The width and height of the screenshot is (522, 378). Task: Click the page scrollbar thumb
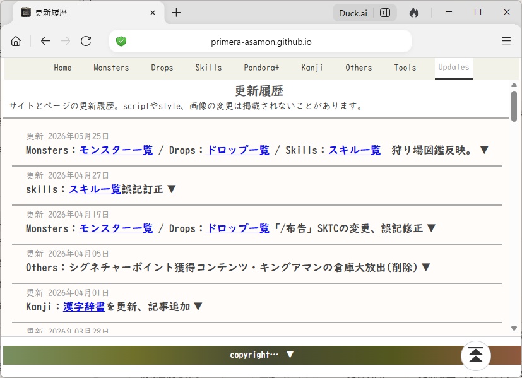pyautogui.click(x=514, y=106)
